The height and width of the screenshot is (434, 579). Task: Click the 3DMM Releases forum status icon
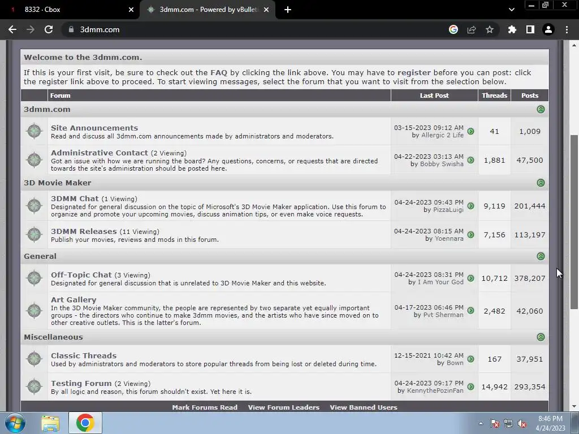[x=34, y=235]
